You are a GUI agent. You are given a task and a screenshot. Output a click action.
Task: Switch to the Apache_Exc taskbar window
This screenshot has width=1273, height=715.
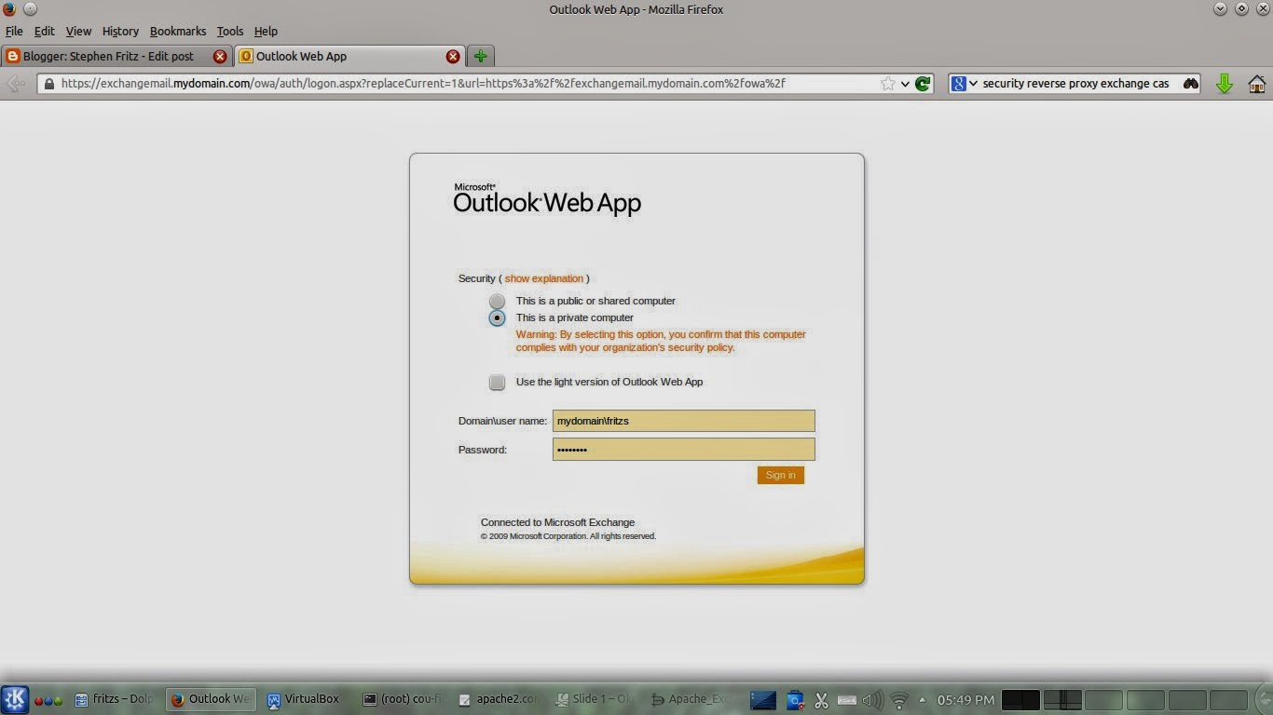(x=691, y=699)
